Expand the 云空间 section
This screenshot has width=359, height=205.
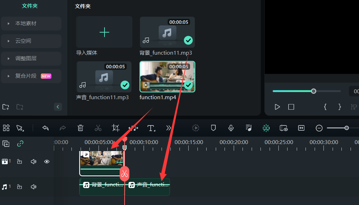[x=31, y=41]
